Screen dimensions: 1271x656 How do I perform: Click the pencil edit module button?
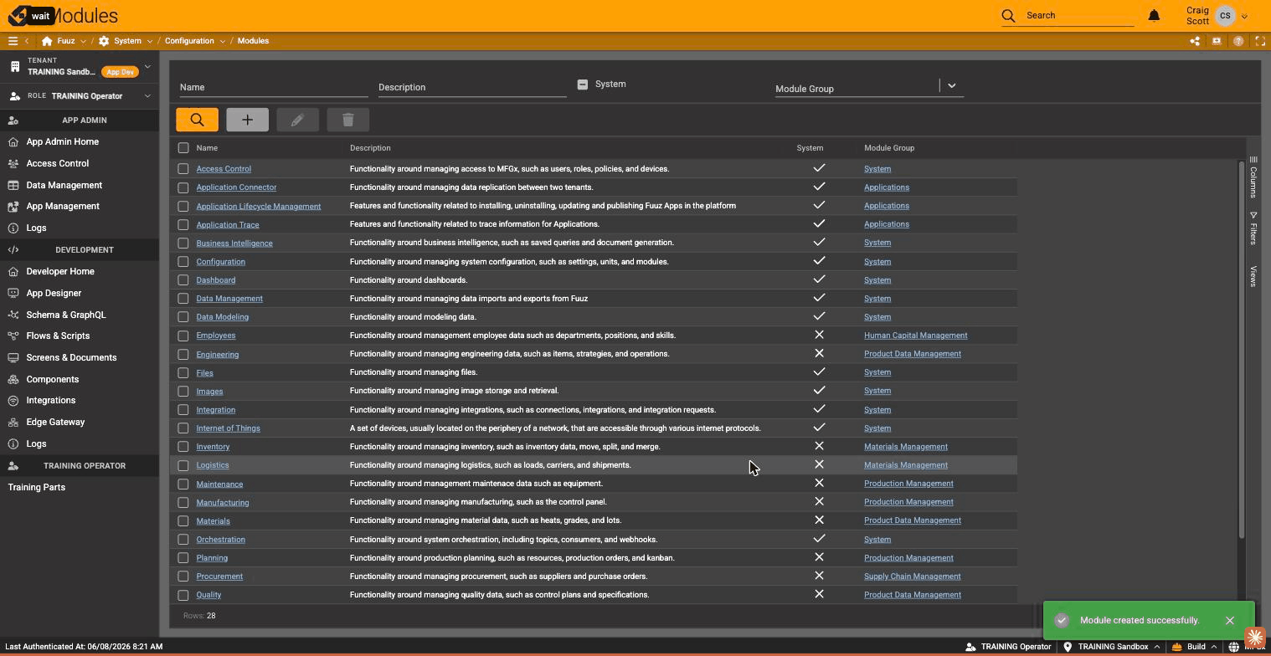click(297, 120)
